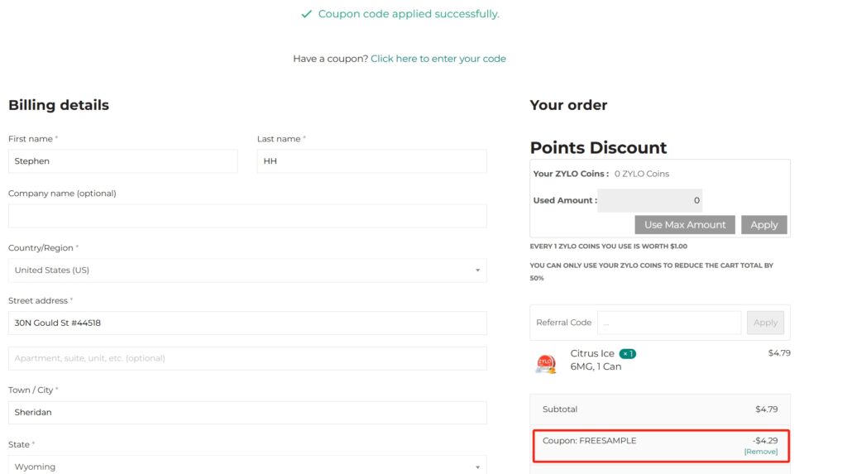Click the Company name input field
The height and width of the screenshot is (474, 847).
(246, 216)
